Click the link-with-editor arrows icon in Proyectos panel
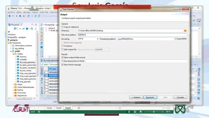Image resolution: width=209 pixels, height=118 pixels. point(24,29)
